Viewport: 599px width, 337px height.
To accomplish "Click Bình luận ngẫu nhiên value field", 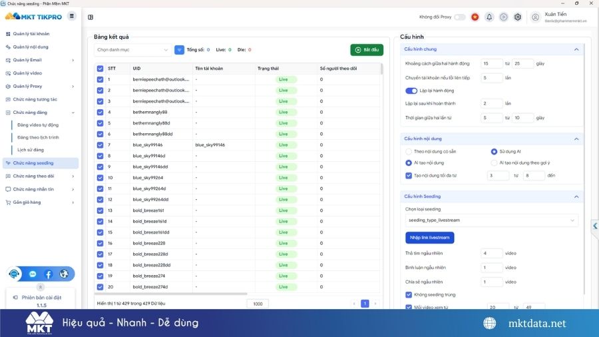I will [491, 268].
